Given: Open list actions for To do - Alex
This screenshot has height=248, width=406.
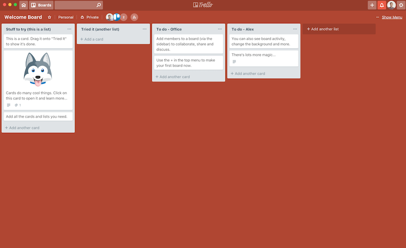Looking at the screenshot, I should coord(295,29).
